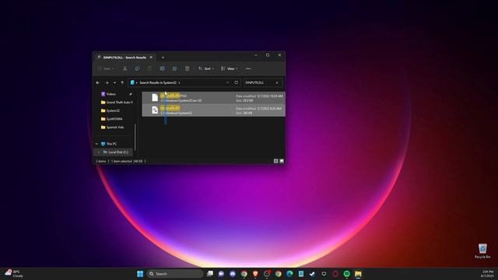Open the taskbar clock and date
The image size is (498, 280).
(x=488, y=274)
